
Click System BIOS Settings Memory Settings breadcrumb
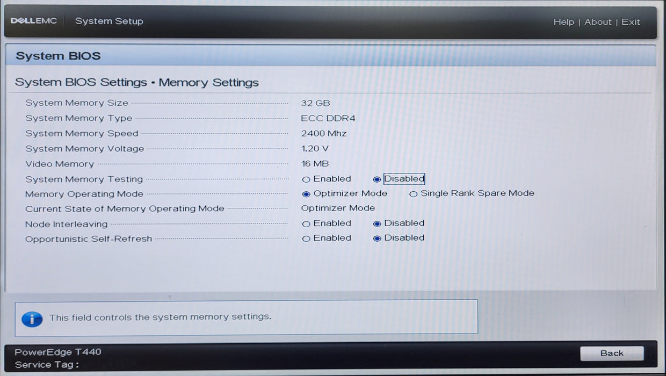tap(136, 83)
